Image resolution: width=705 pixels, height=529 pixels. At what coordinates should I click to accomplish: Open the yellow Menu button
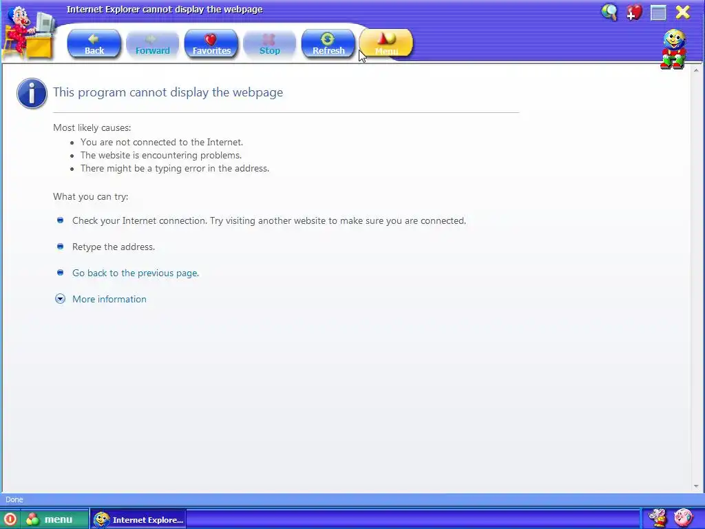386,43
